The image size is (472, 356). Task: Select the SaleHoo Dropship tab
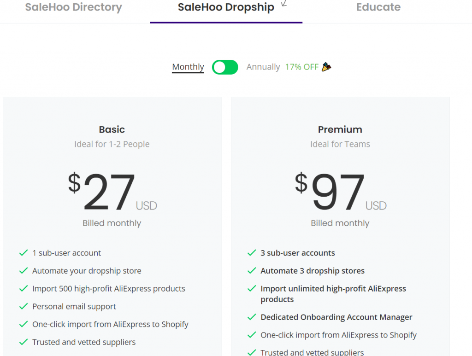click(226, 7)
